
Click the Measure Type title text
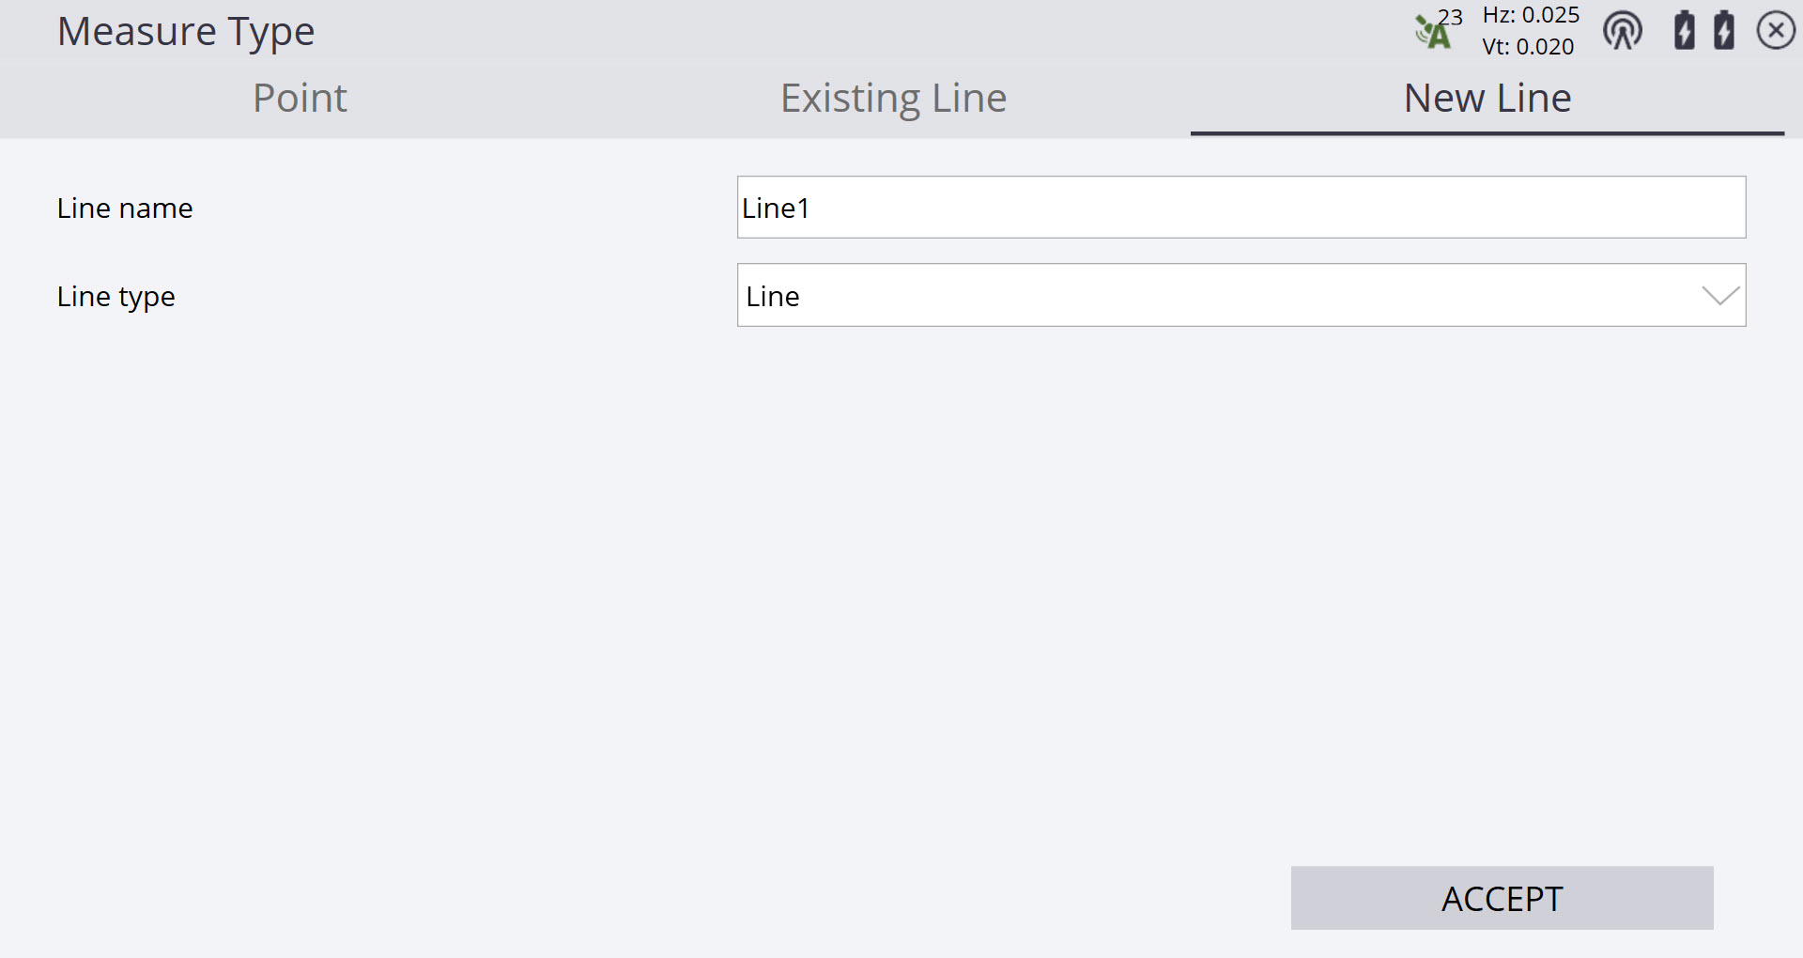tap(186, 32)
